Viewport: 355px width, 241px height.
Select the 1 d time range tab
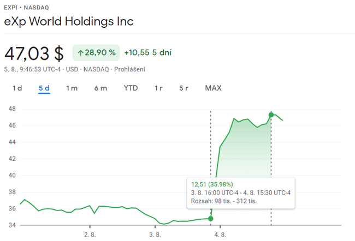(17, 88)
